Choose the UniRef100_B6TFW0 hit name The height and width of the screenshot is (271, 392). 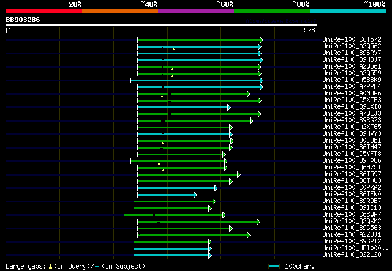point(352,195)
